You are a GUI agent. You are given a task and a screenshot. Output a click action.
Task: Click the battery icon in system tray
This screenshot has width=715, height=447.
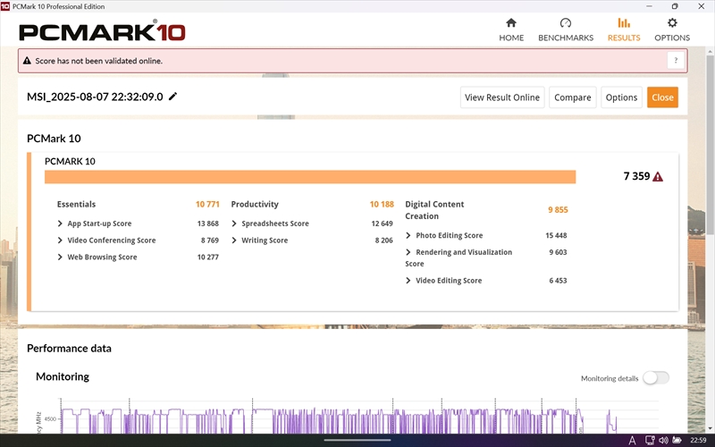[x=677, y=440]
